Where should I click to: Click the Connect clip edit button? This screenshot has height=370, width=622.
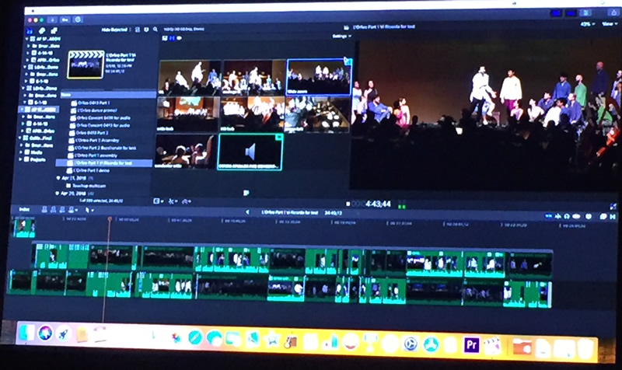pyautogui.click(x=44, y=209)
